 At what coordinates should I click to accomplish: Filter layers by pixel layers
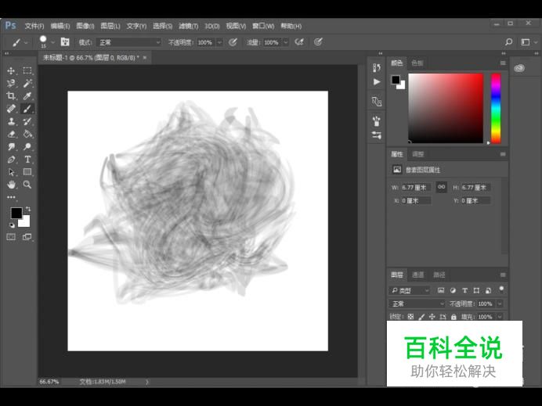(441, 290)
